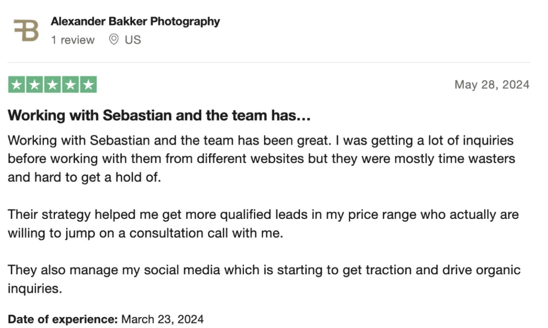Click the March 23, 2024 experience date
The height and width of the screenshot is (328, 548).
(x=162, y=319)
